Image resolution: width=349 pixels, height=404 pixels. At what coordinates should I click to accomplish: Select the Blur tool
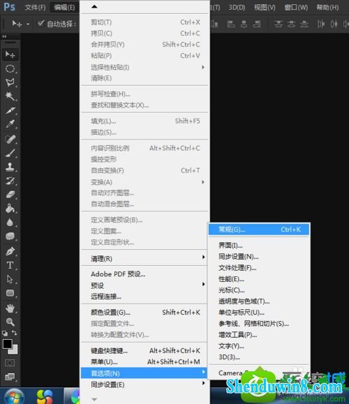click(10, 223)
